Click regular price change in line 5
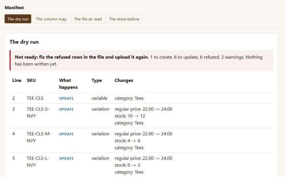The image size is (285, 177). point(143,158)
